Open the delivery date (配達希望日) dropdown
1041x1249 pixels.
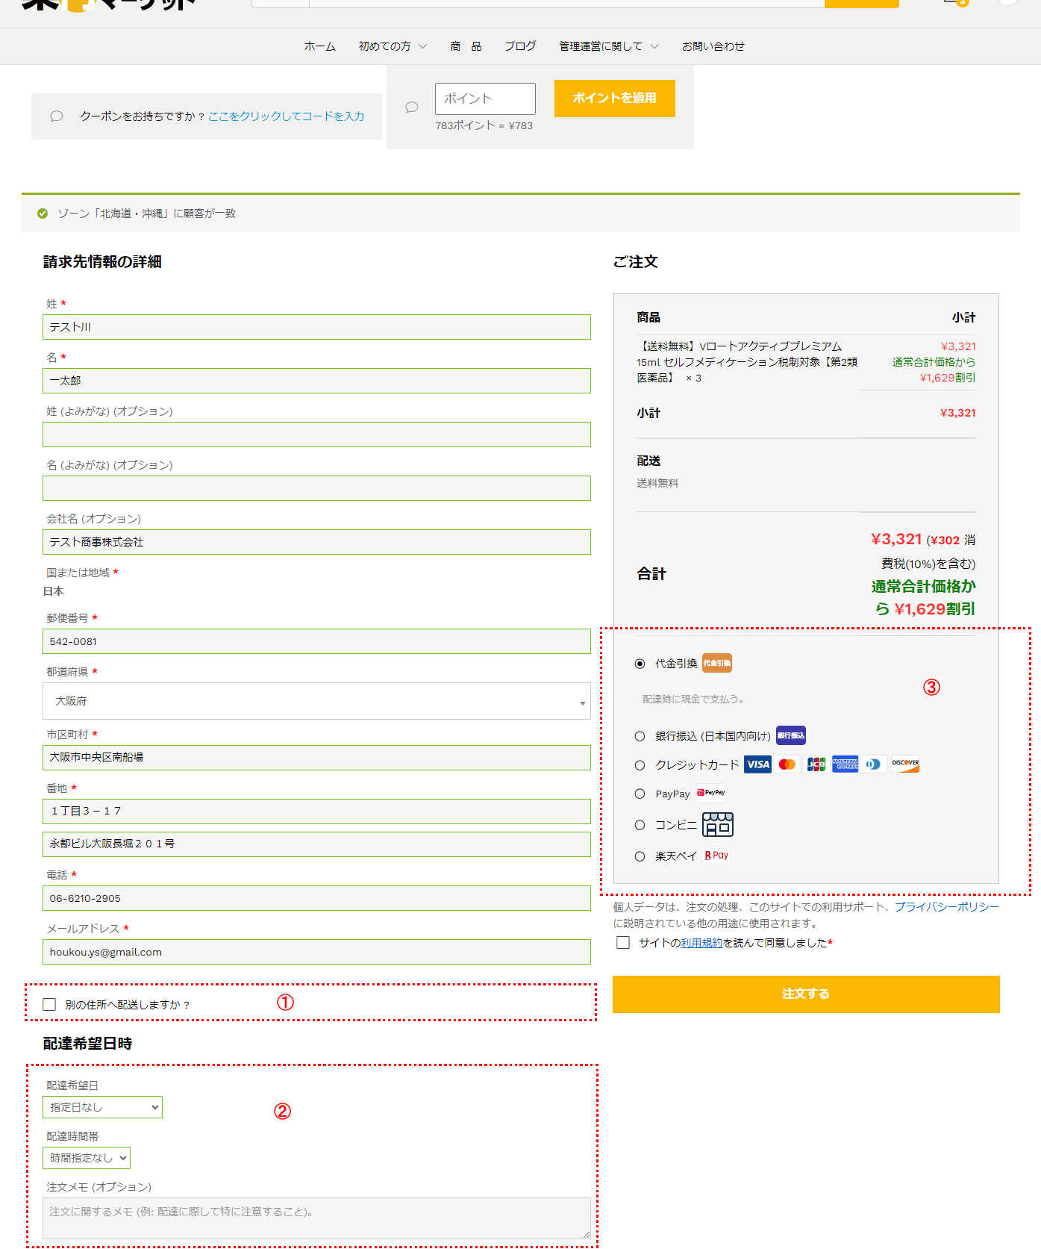(102, 1107)
